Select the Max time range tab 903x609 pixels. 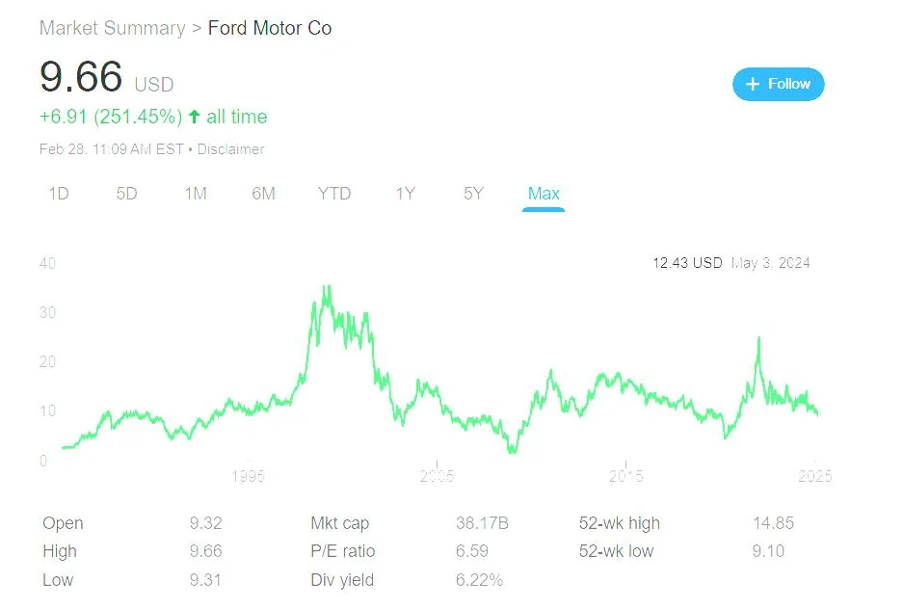pyautogui.click(x=543, y=193)
